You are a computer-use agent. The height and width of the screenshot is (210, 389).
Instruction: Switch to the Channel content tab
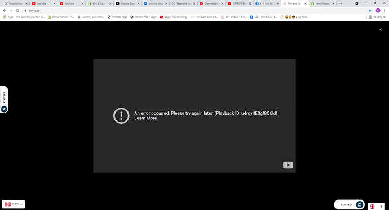click(211, 3)
